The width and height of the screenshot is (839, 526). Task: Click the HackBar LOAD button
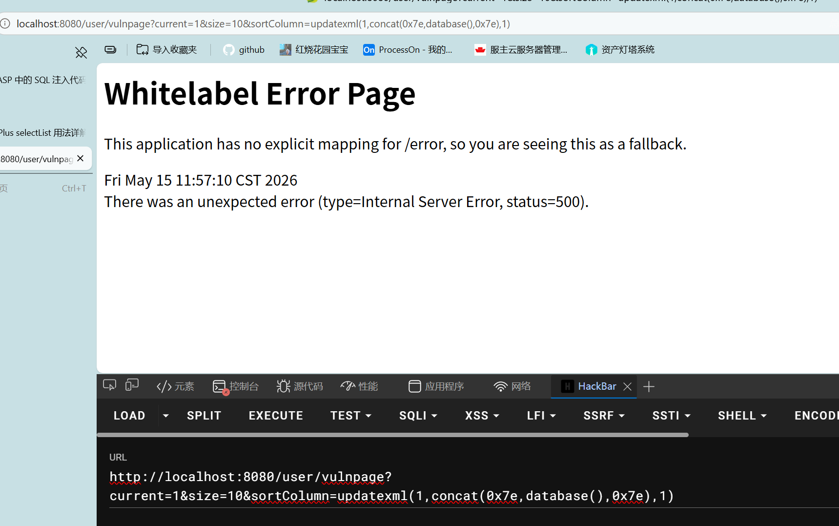click(129, 416)
